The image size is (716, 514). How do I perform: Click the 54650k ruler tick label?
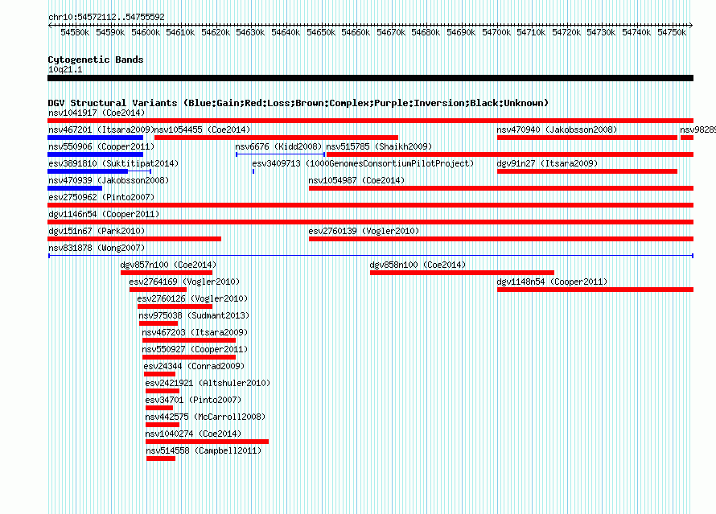(320, 32)
